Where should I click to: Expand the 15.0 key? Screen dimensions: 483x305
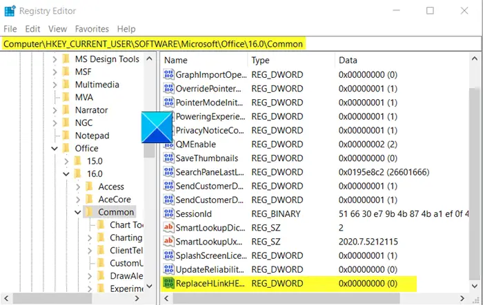pos(66,161)
